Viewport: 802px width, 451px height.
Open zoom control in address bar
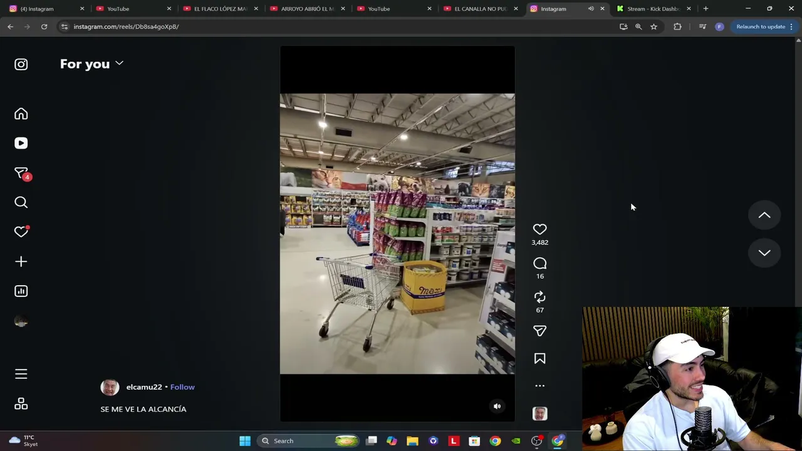click(638, 26)
